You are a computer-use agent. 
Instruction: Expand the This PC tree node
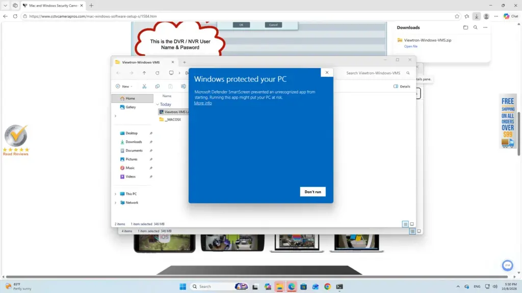click(x=116, y=194)
